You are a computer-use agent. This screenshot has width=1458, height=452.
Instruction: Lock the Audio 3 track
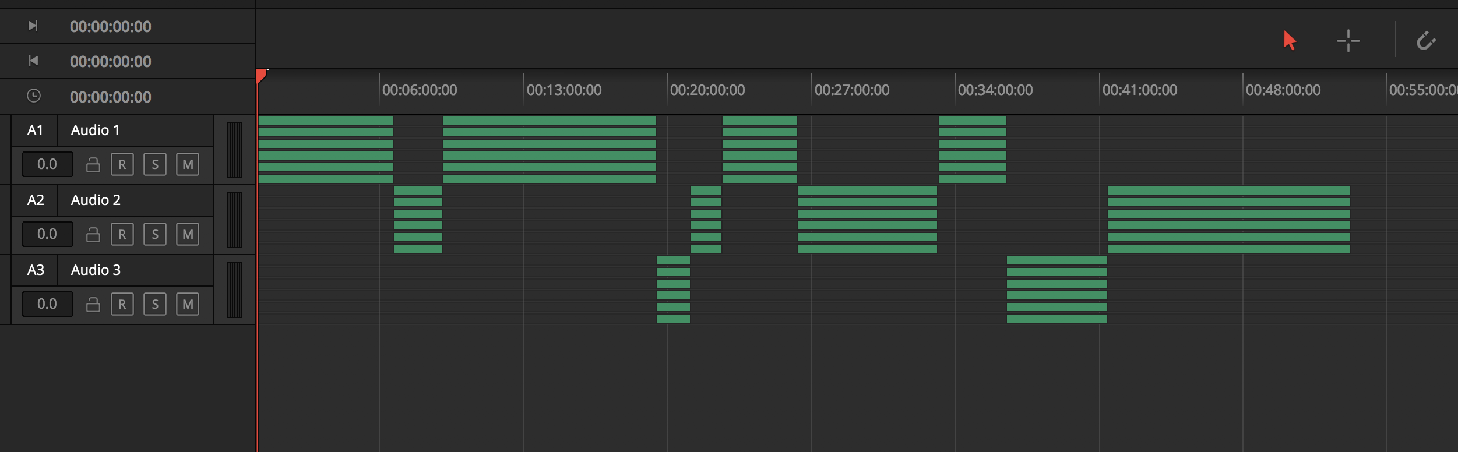[x=93, y=304]
